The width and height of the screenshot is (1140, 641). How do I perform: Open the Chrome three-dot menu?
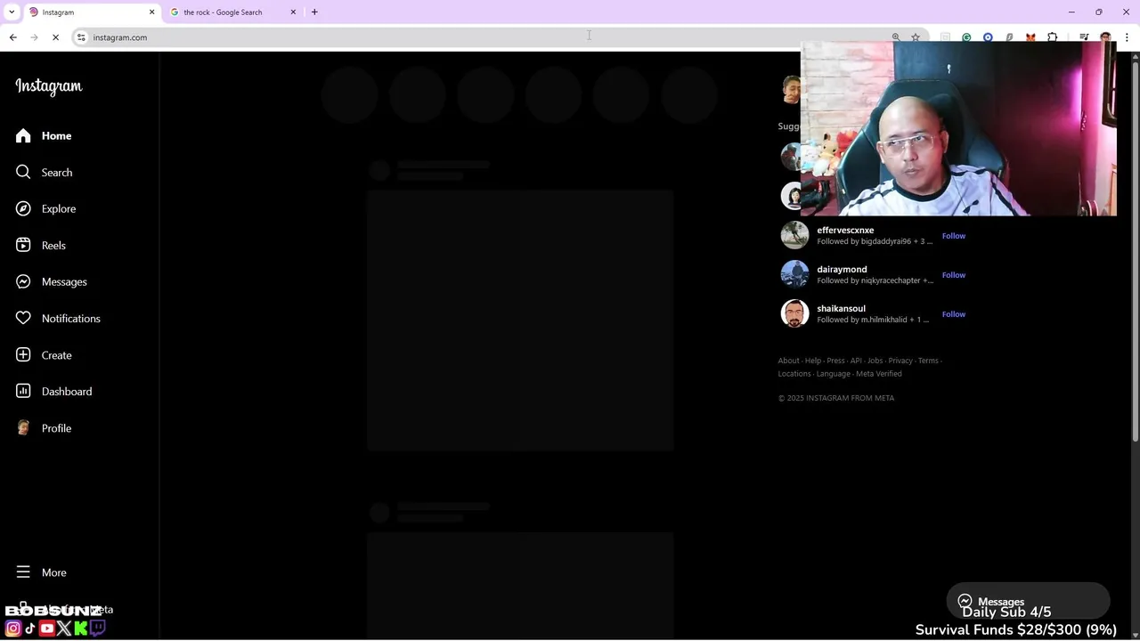(x=1127, y=37)
